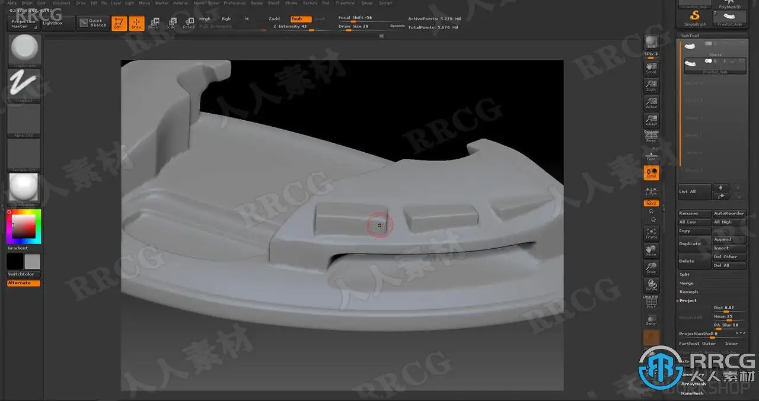Open the Texture menu
The image size is (759, 401).
click(310, 3)
